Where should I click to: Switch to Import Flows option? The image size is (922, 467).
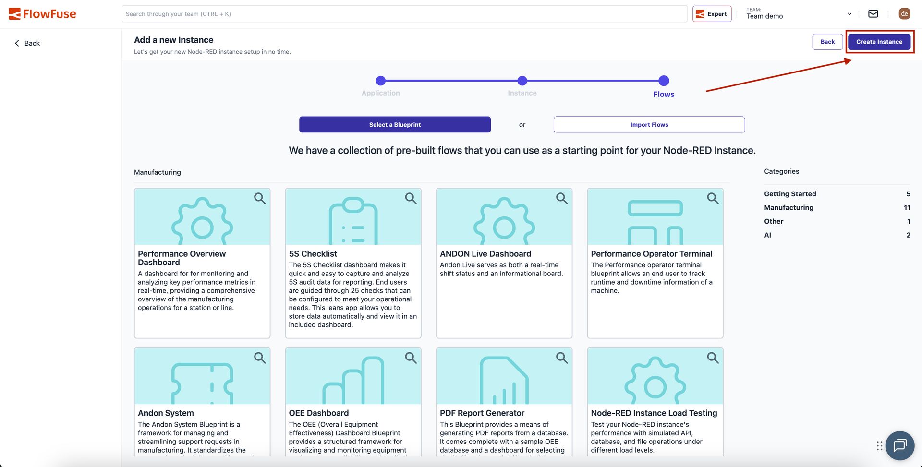tap(649, 125)
